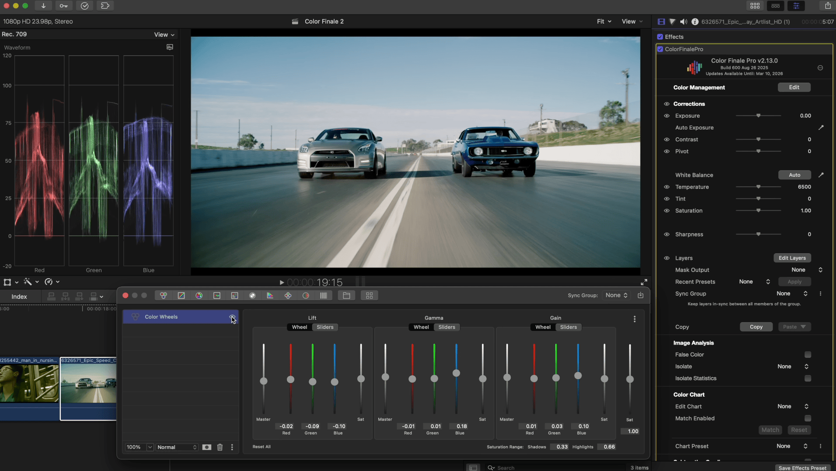The width and height of the screenshot is (836, 471).
Task: Open waveform scope settings icon
Action: click(170, 47)
